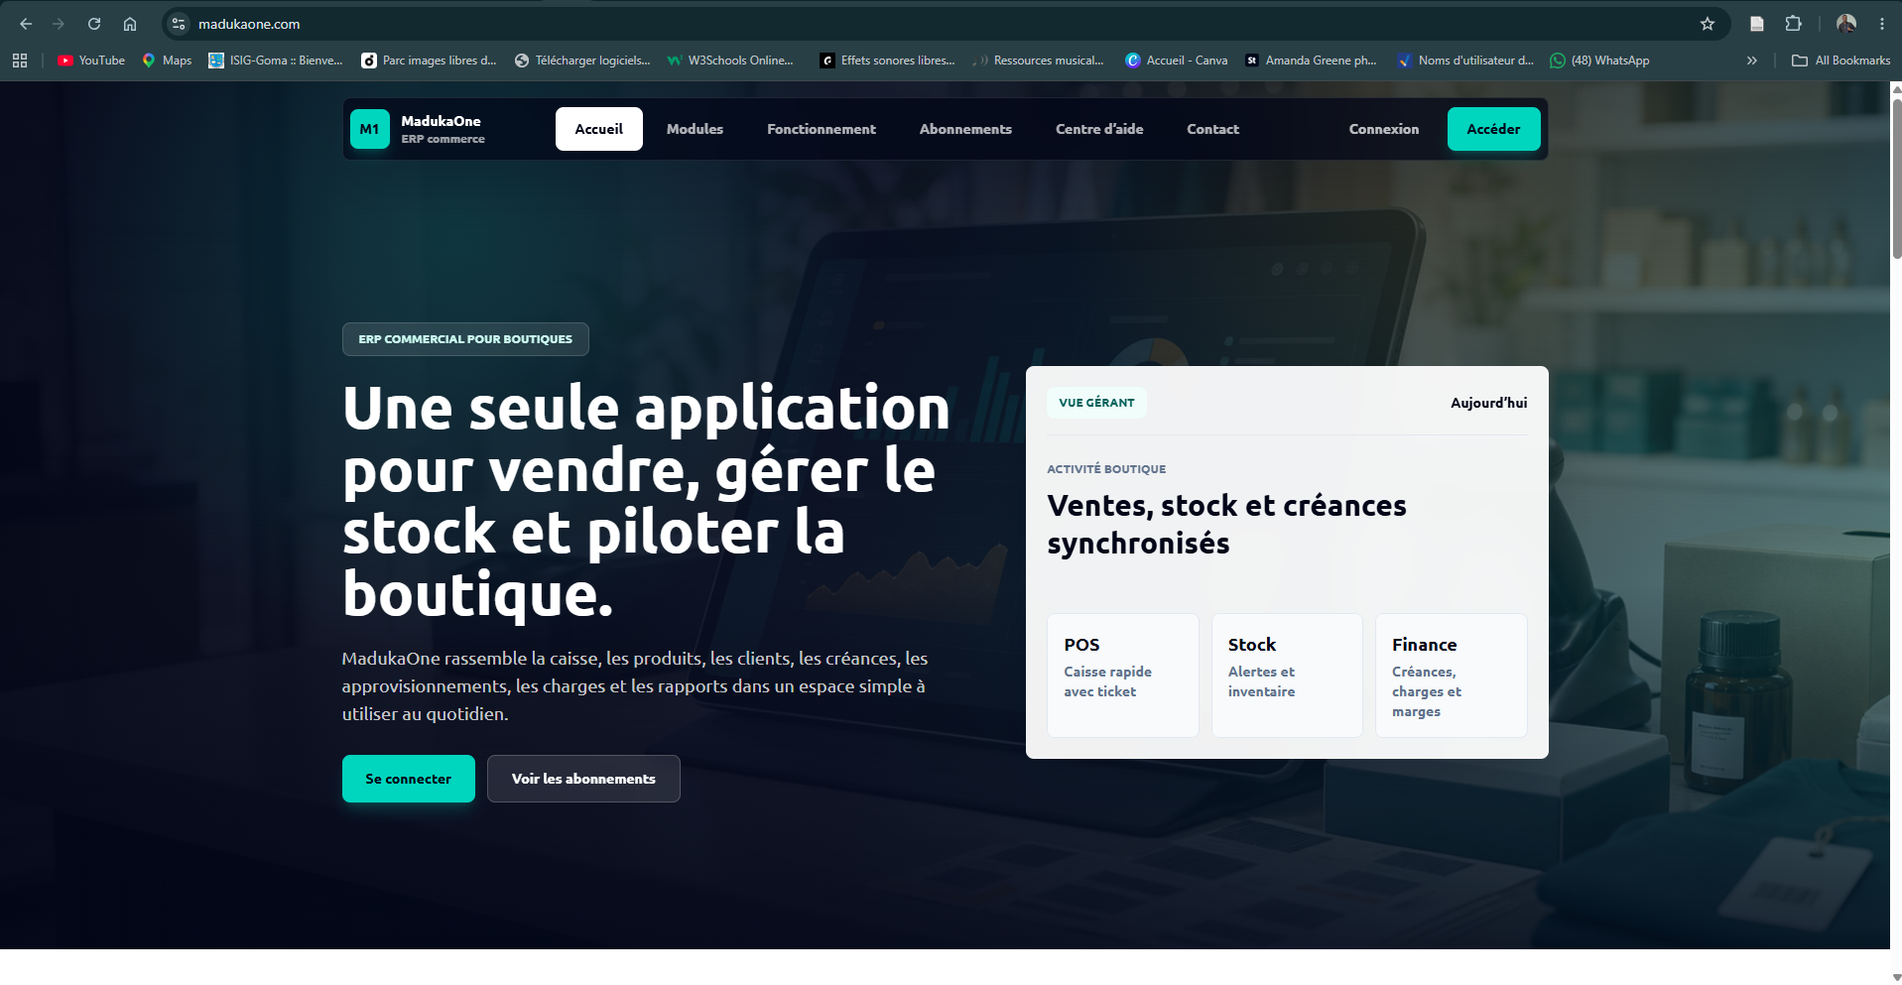The height and width of the screenshot is (985, 1902).
Task: Click the M1 MadukaOne logo icon
Action: pyautogui.click(x=370, y=129)
